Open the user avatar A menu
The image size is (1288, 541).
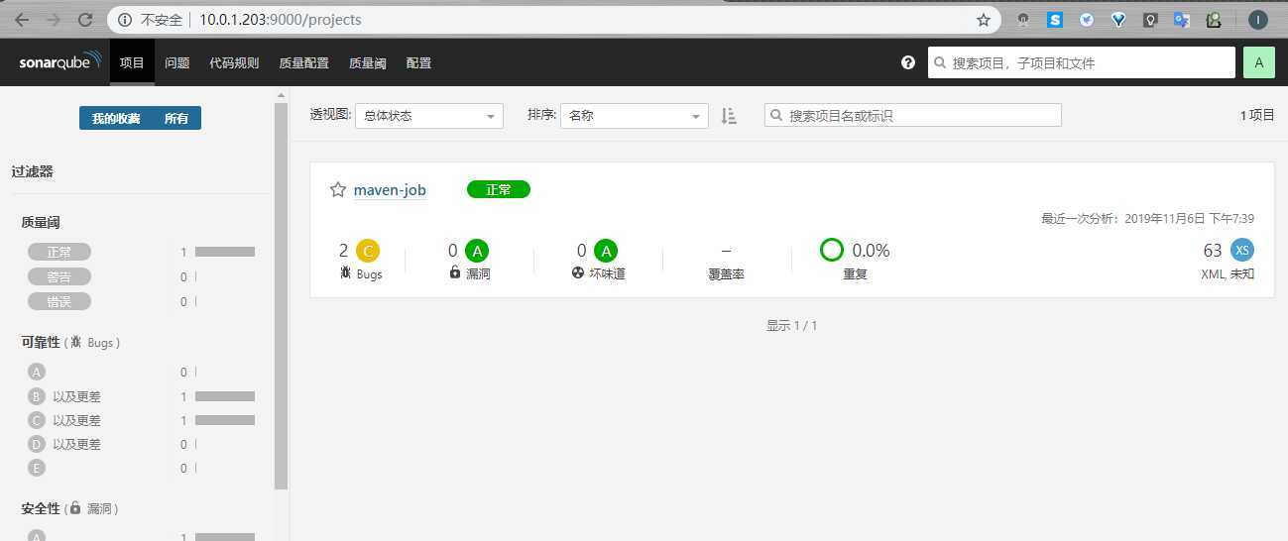1259,62
